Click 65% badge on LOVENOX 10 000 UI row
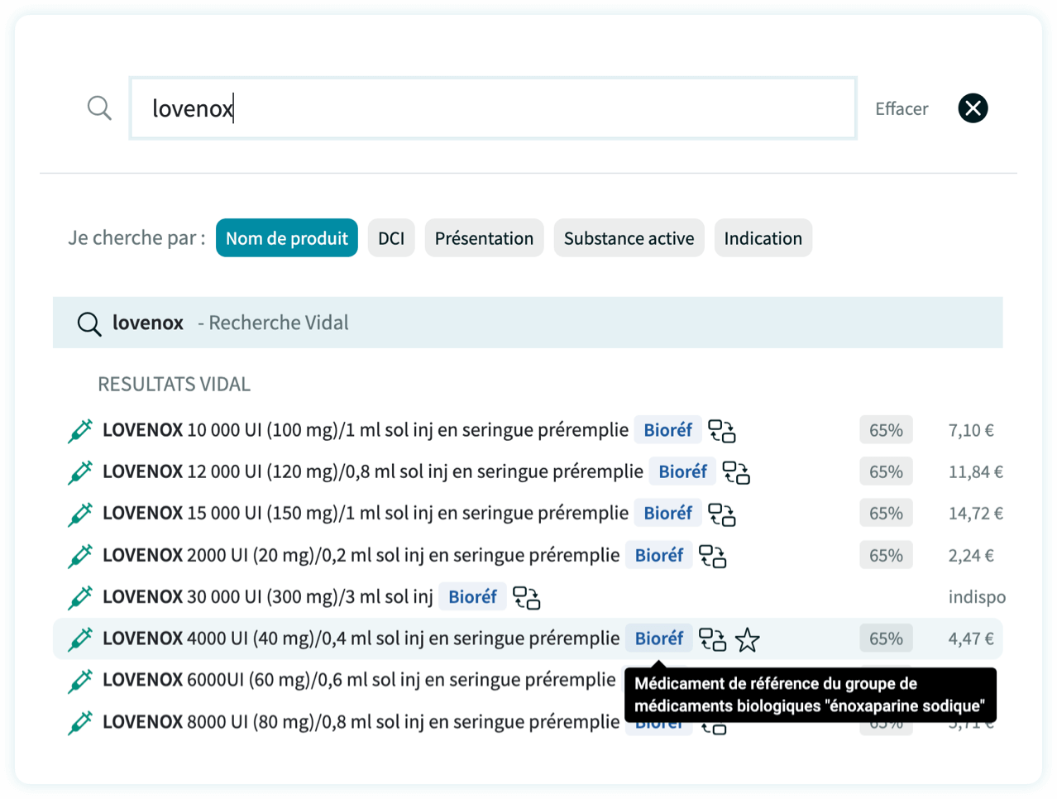 886,430
